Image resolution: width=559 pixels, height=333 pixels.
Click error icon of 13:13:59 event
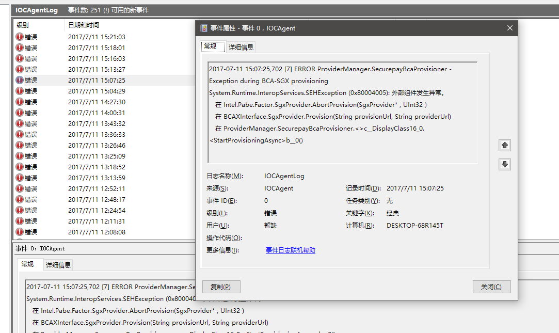click(20, 178)
